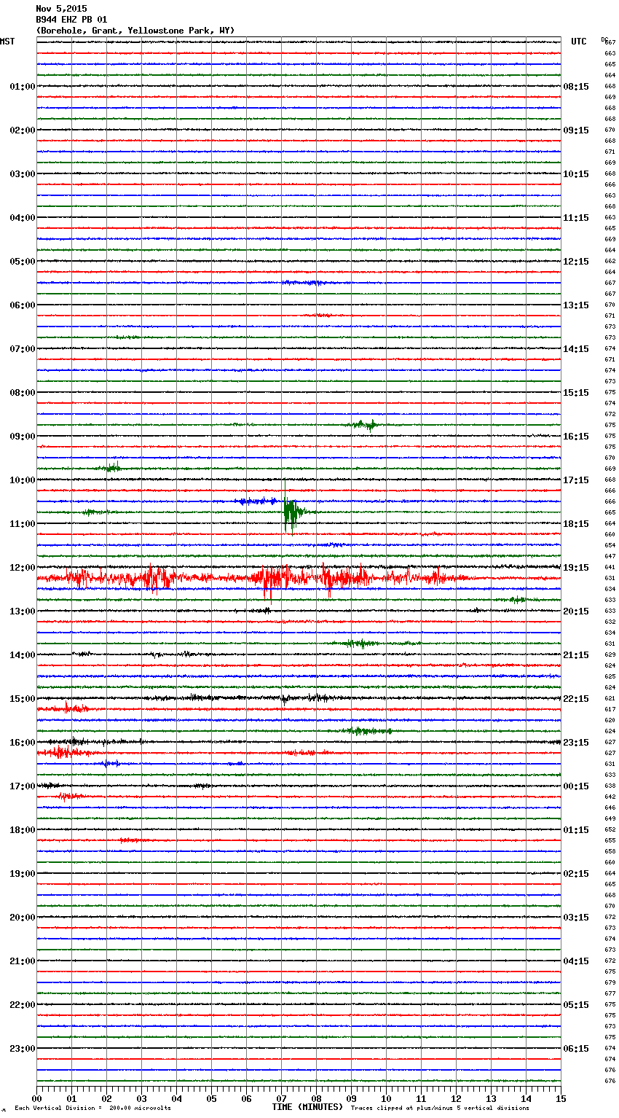Select the 13:00 MST hour label
Image resolution: width=619 pixels, height=1118 pixels.
(22, 611)
